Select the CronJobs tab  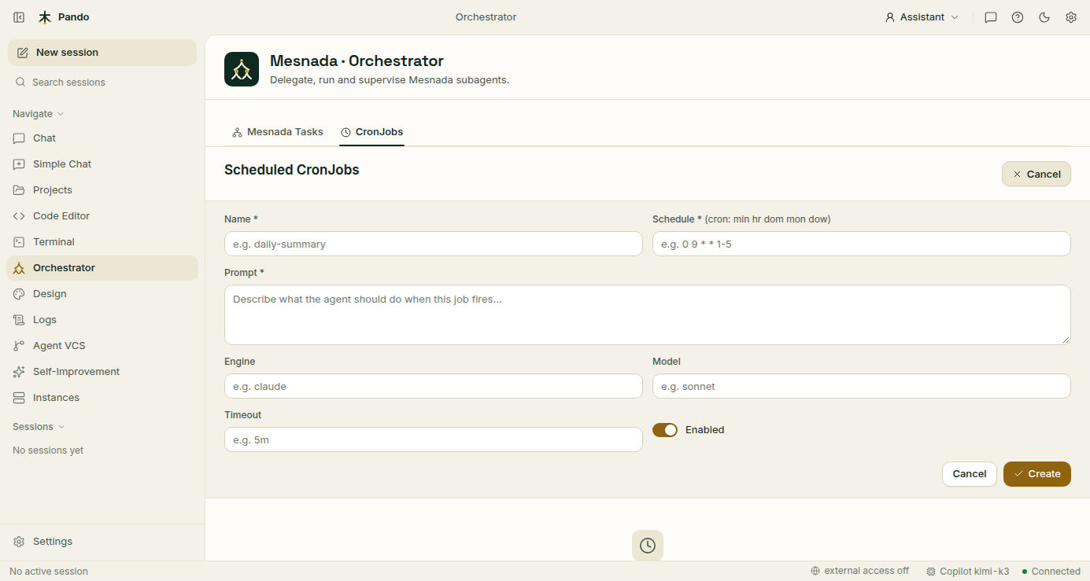pyautogui.click(x=372, y=132)
